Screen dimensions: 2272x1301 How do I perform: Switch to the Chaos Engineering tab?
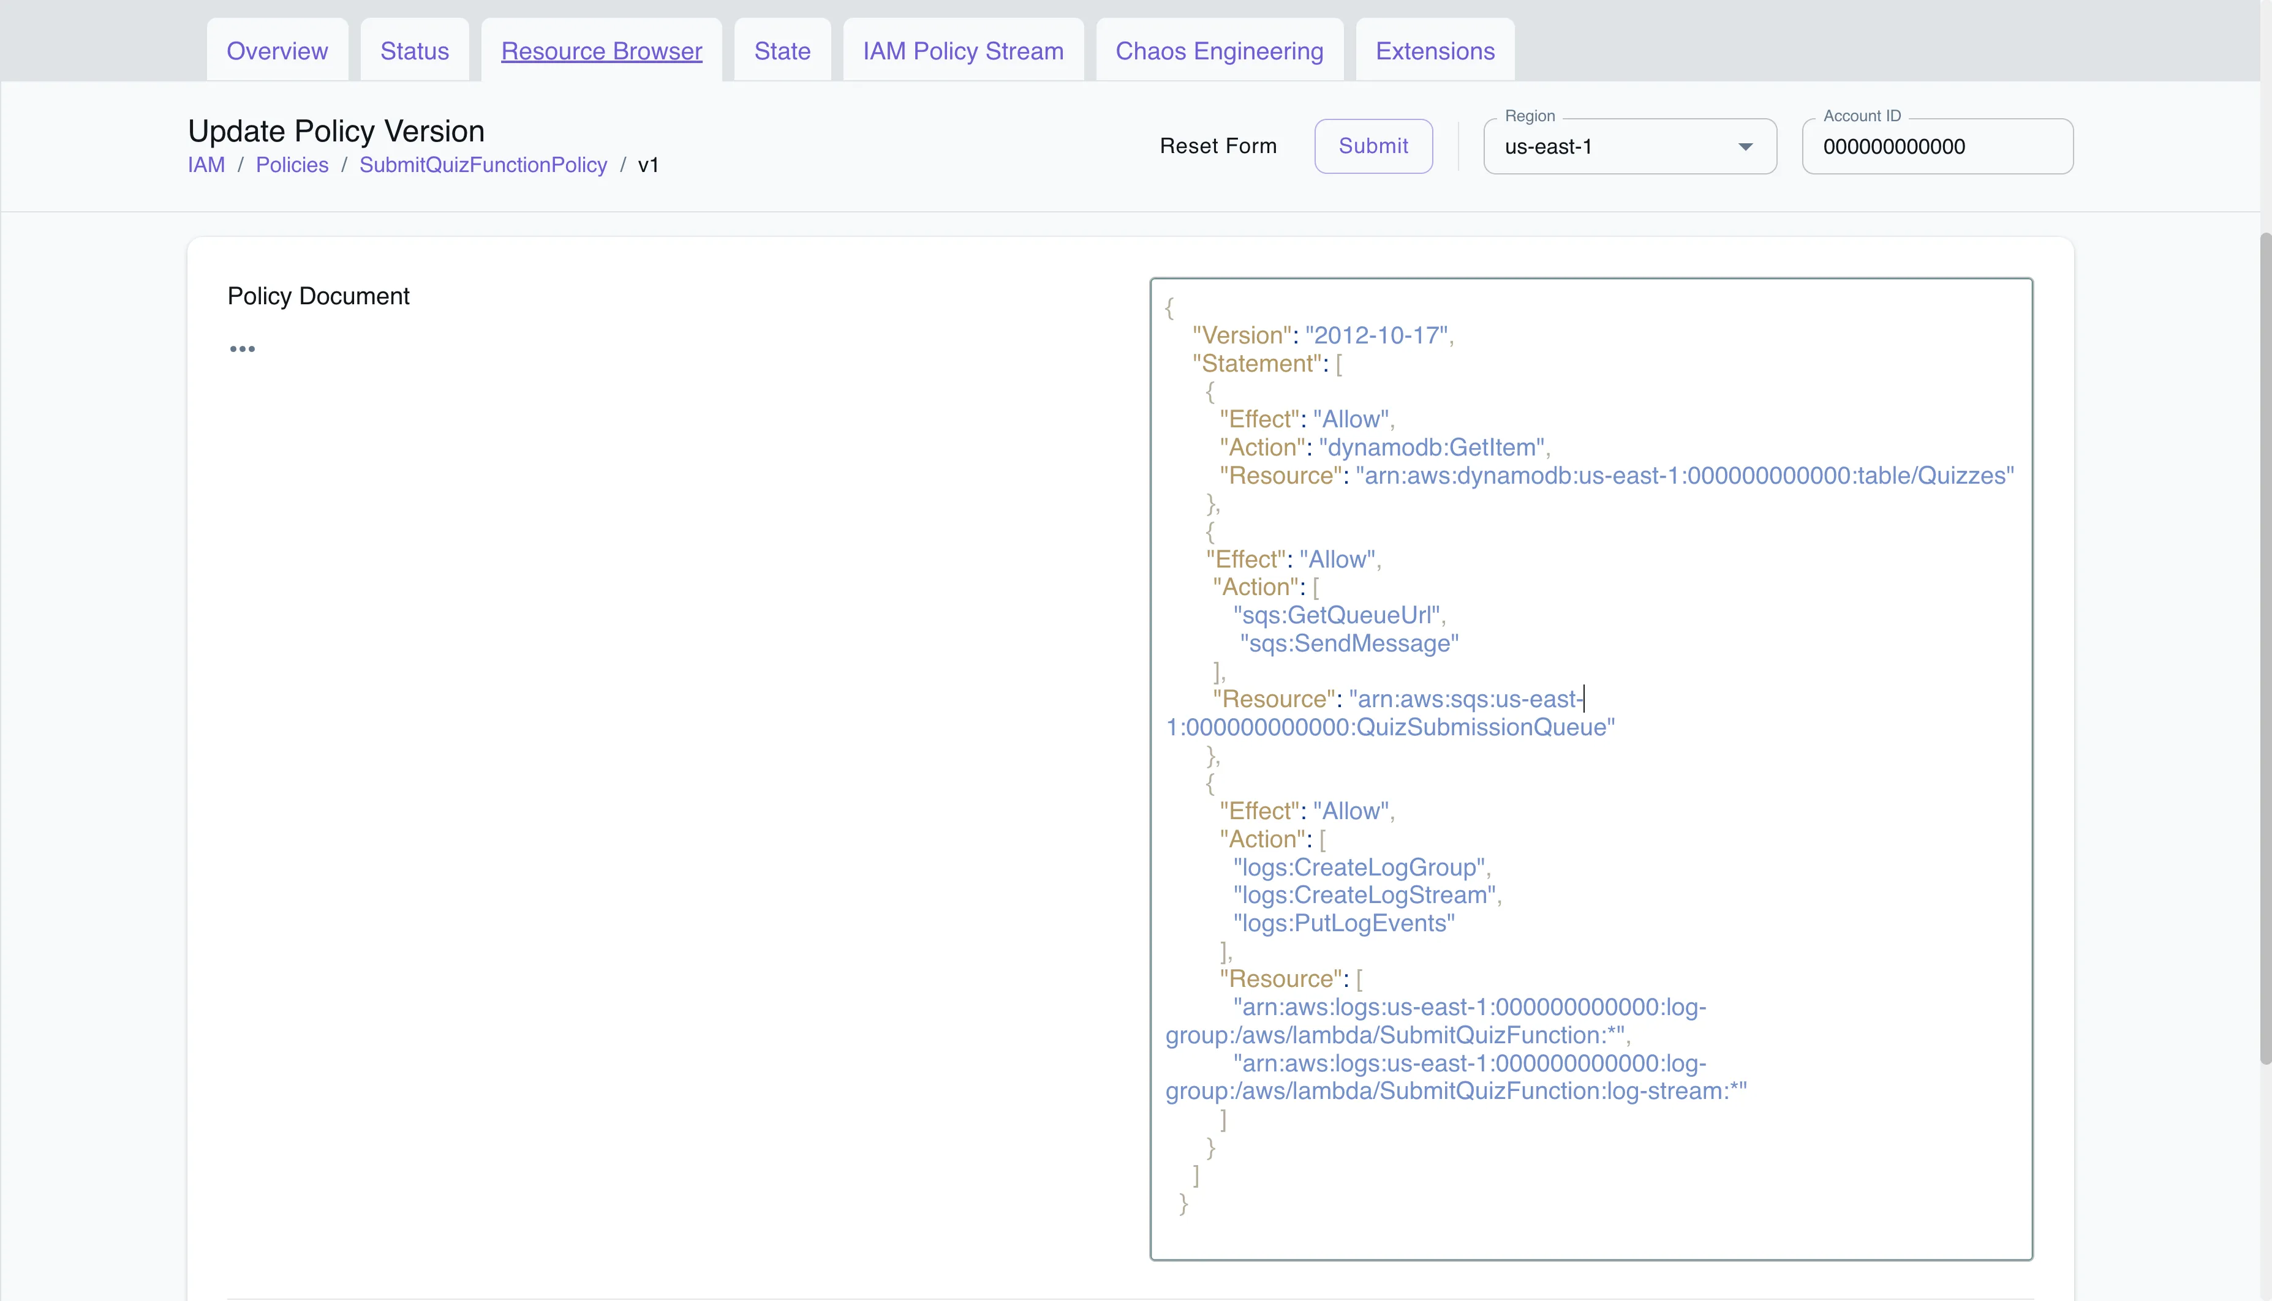[x=1219, y=51]
